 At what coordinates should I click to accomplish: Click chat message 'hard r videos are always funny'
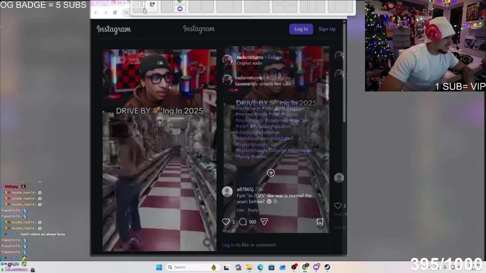[x=43, y=234]
